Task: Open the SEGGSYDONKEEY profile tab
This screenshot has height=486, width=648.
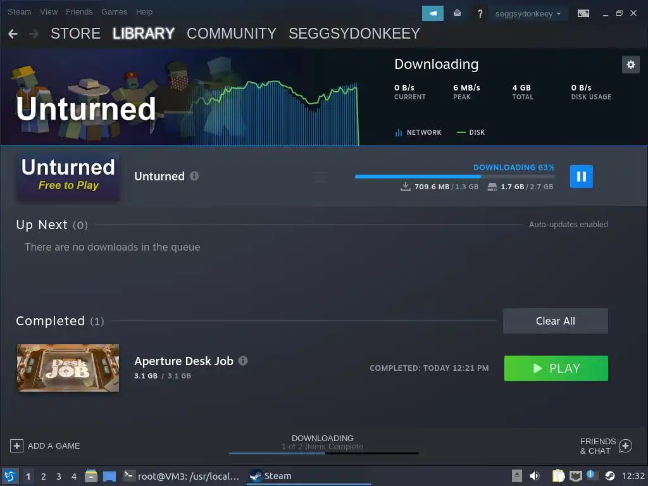Action: (x=354, y=34)
